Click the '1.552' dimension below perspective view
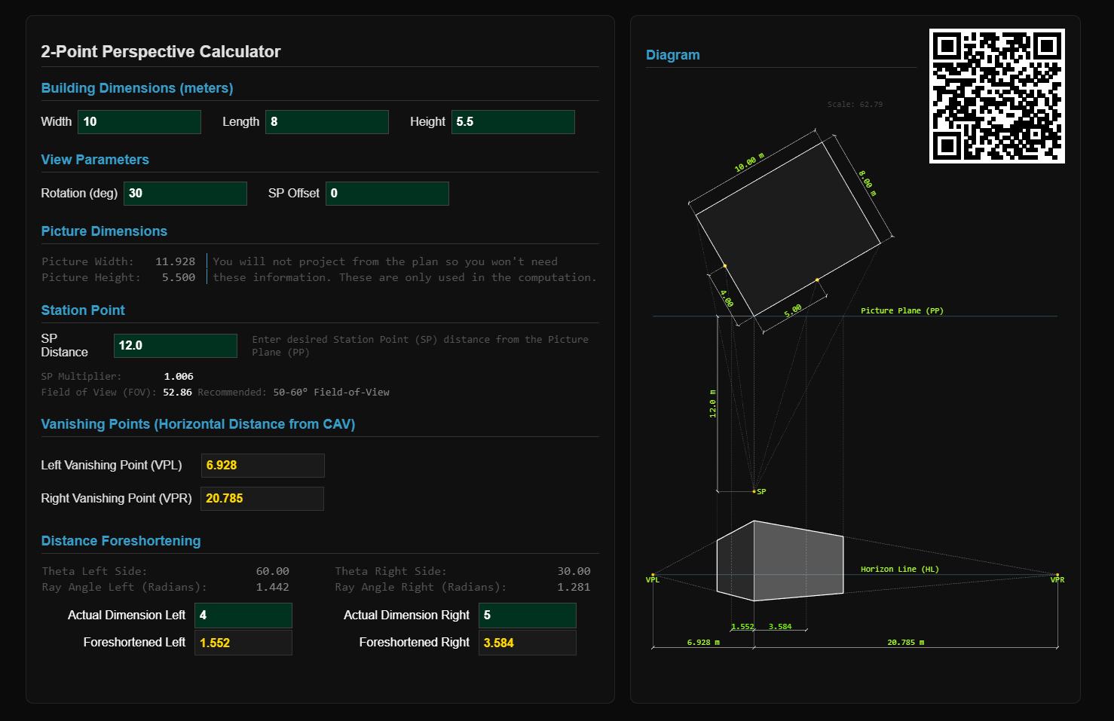The height and width of the screenshot is (721, 1114). click(x=742, y=627)
